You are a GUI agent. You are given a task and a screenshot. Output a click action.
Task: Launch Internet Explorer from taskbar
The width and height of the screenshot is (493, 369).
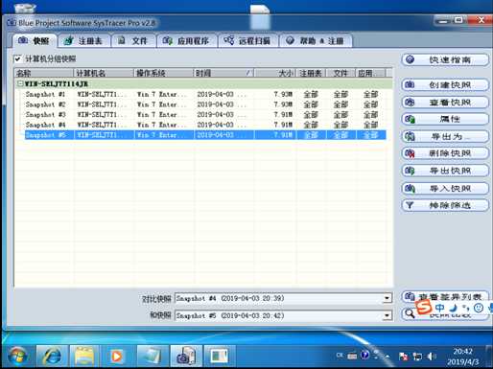point(52,356)
